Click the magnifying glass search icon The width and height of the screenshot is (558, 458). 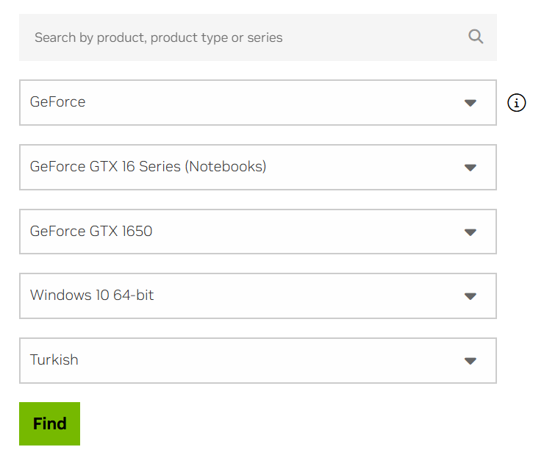(x=476, y=37)
